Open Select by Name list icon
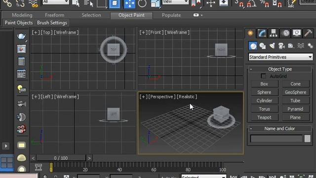 click(88, 3)
